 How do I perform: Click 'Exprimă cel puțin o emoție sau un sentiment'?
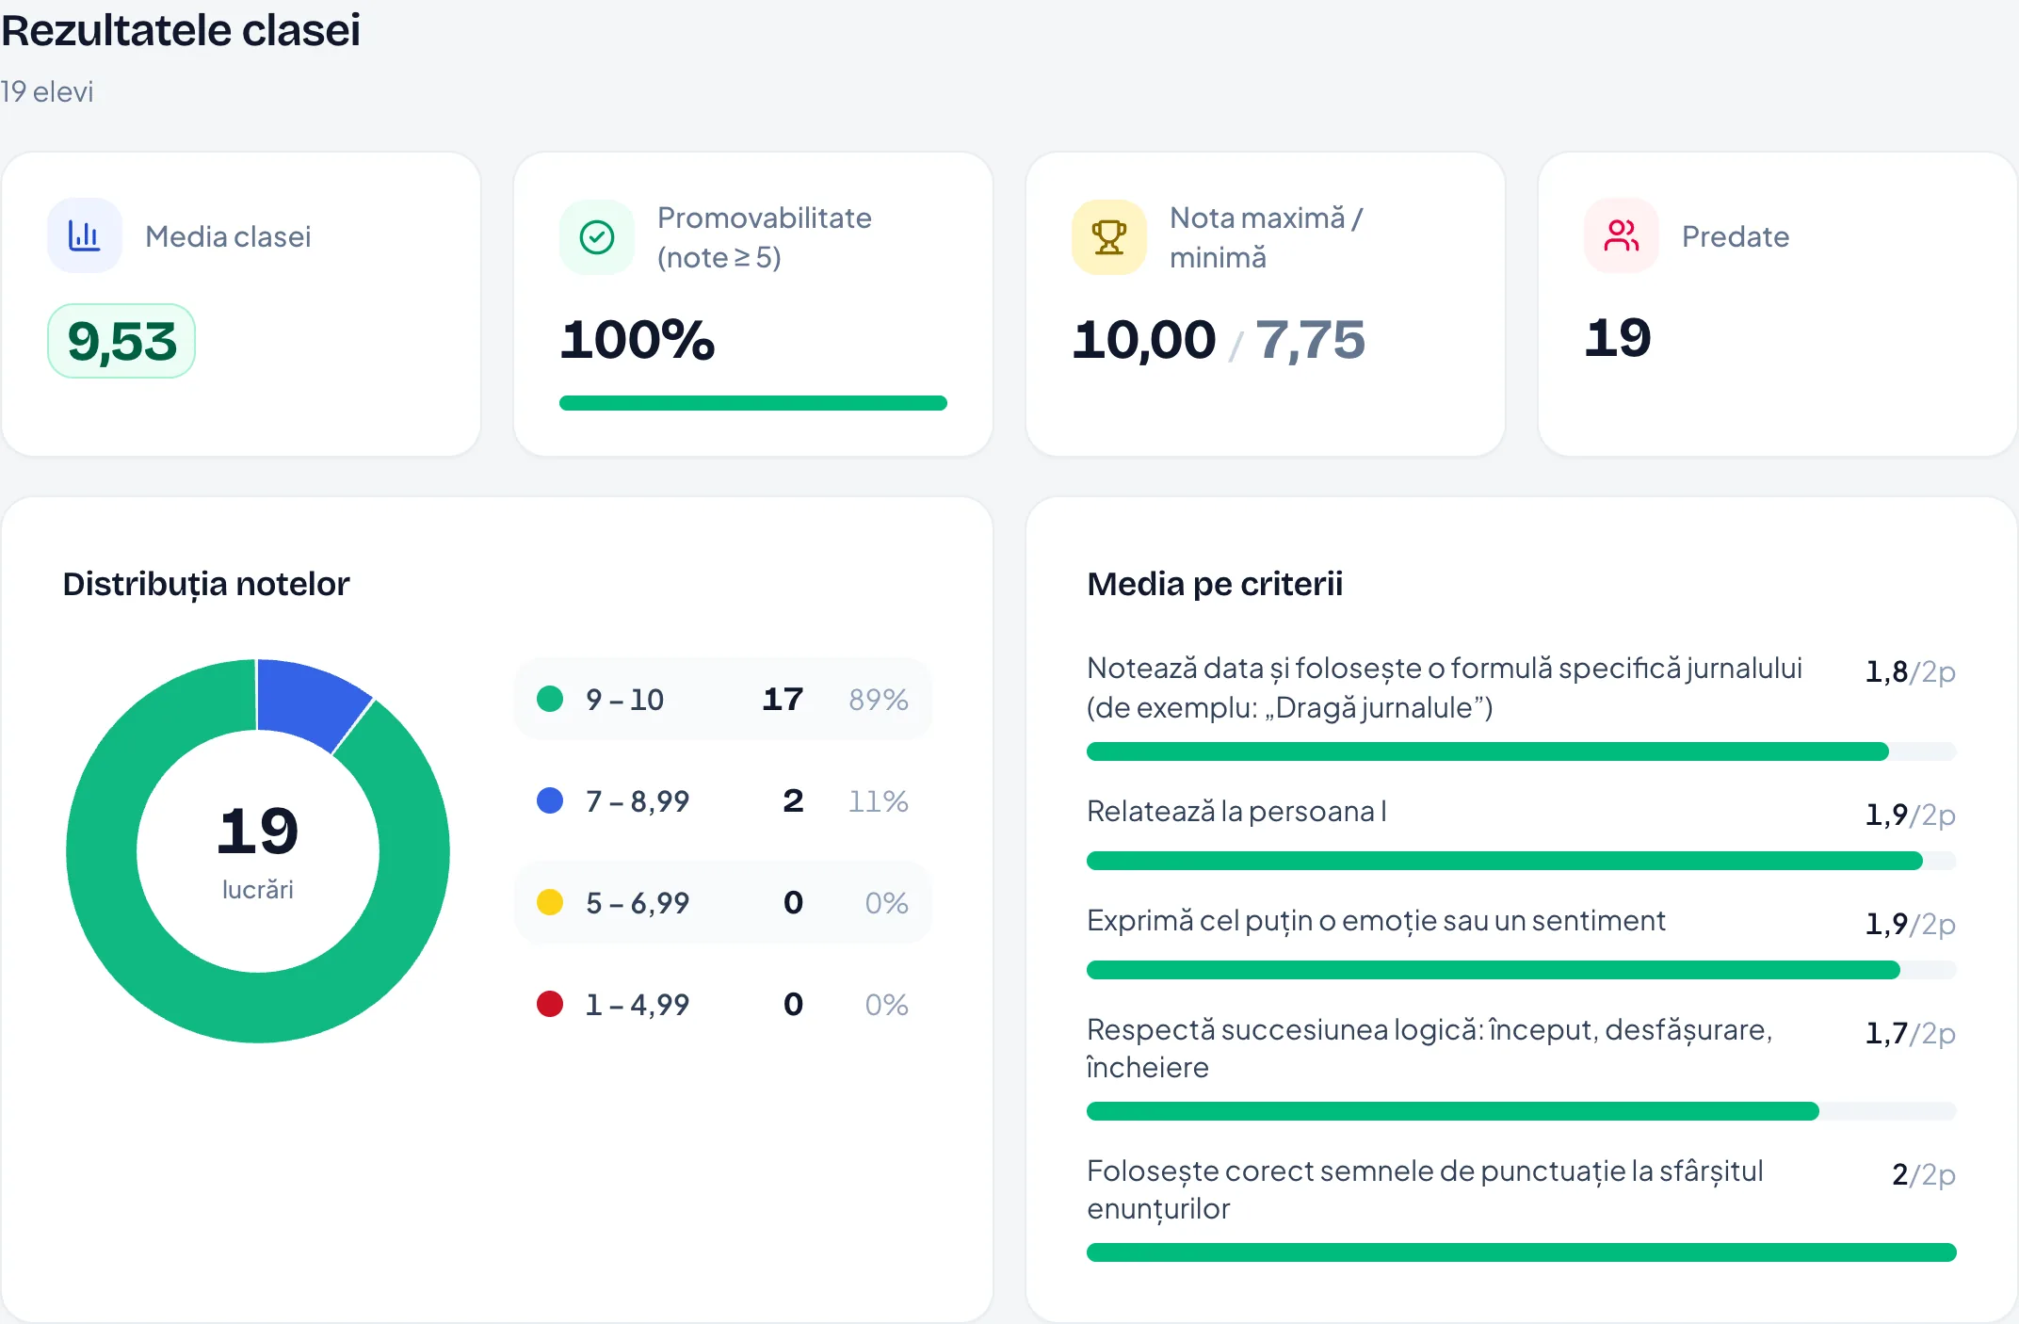[x=1376, y=920]
